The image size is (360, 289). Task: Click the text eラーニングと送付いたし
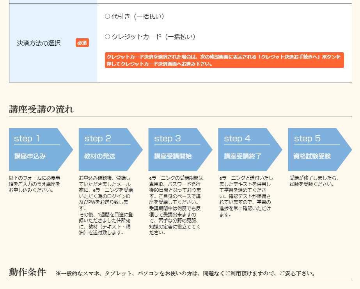pyautogui.click(x=246, y=178)
